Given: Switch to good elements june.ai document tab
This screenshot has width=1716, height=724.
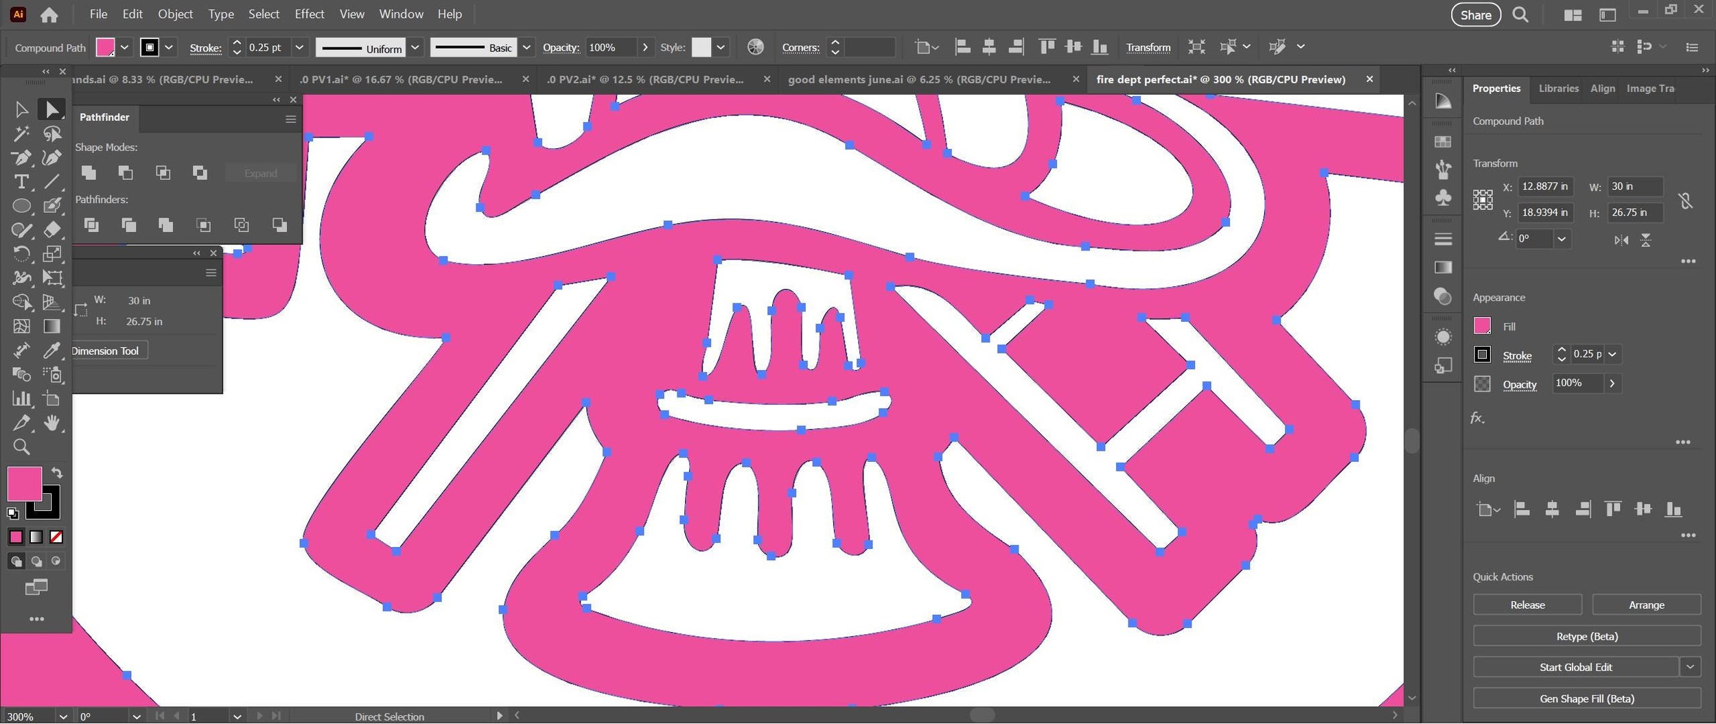Looking at the screenshot, I should (919, 80).
